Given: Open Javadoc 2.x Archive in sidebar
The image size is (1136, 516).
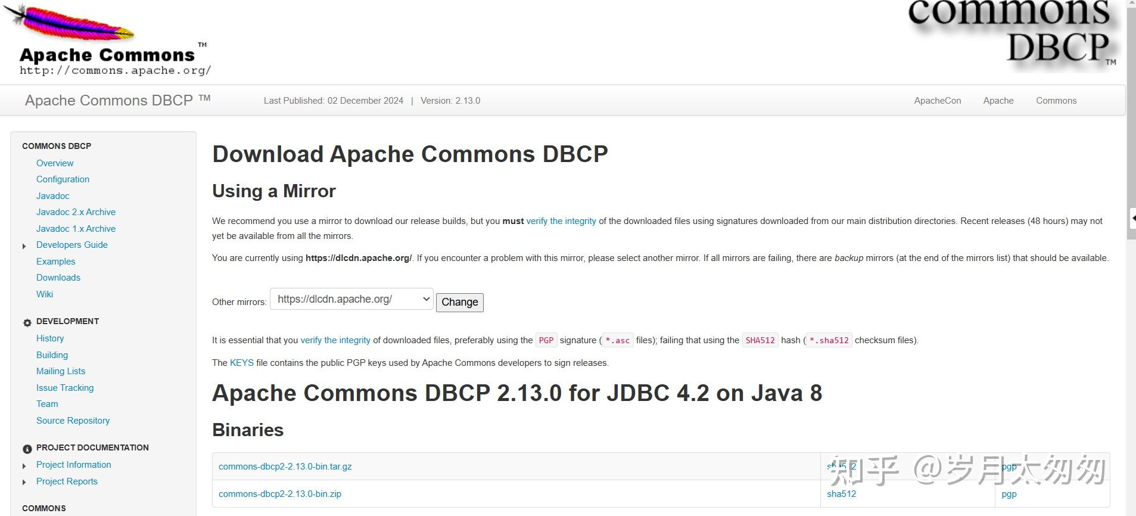Looking at the screenshot, I should tap(76, 212).
